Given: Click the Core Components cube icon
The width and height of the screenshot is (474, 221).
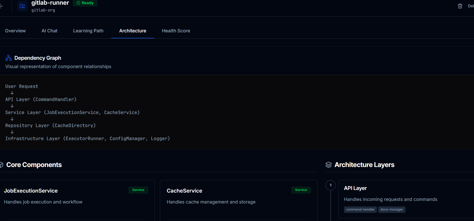Looking at the screenshot, I should [x=1, y=165].
